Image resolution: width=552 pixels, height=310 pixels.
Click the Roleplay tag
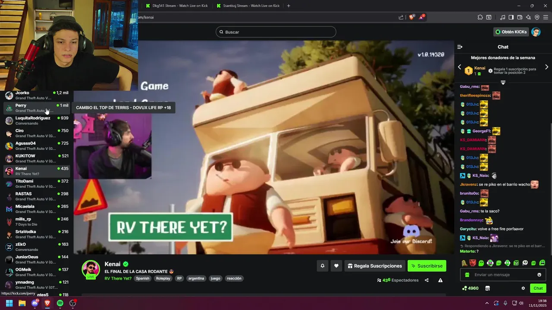click(163, 279)
